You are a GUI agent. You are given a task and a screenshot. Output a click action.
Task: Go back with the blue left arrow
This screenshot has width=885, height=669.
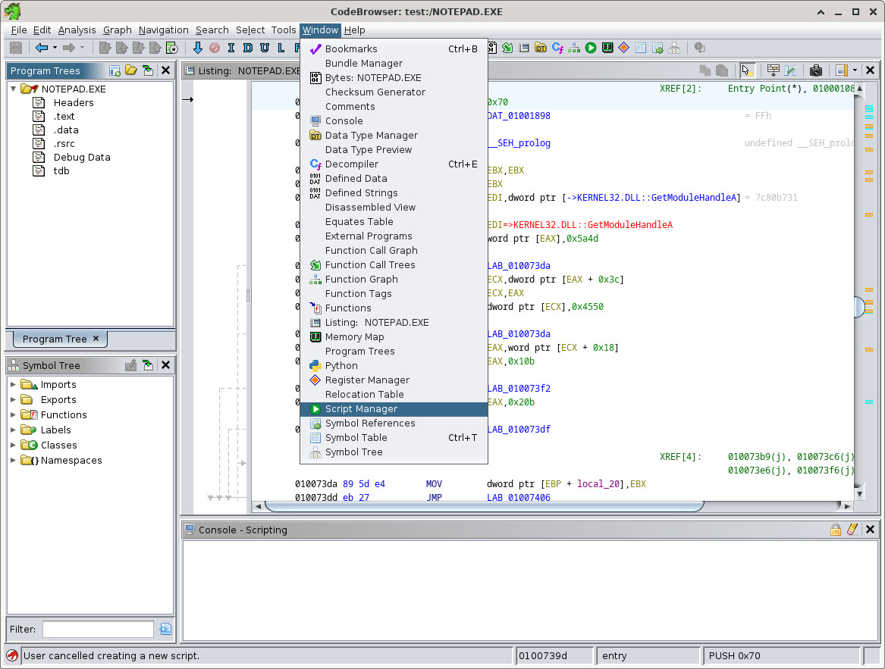41,48
